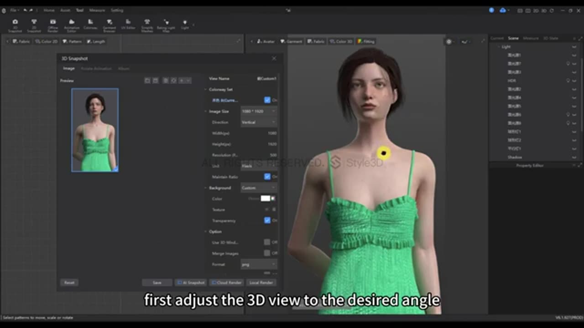The image size is (584, 328).
Task: Collapse the Light tree group
Action: pos(498,47)
